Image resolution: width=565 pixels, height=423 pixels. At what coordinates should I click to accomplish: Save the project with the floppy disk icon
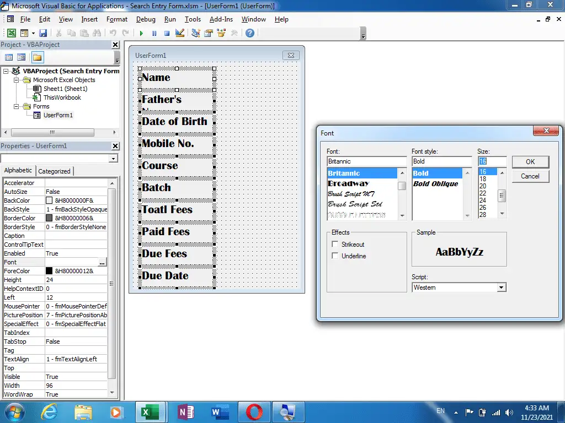[43, 33]
